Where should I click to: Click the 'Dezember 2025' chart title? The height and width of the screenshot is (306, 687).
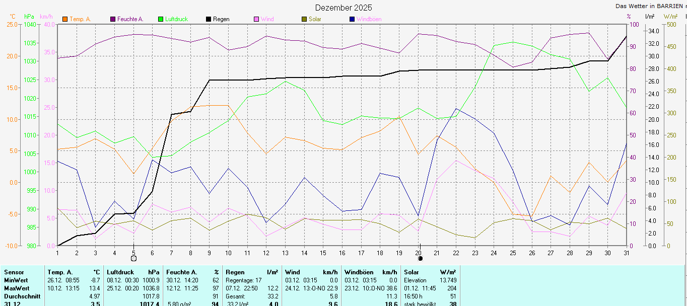343,8
